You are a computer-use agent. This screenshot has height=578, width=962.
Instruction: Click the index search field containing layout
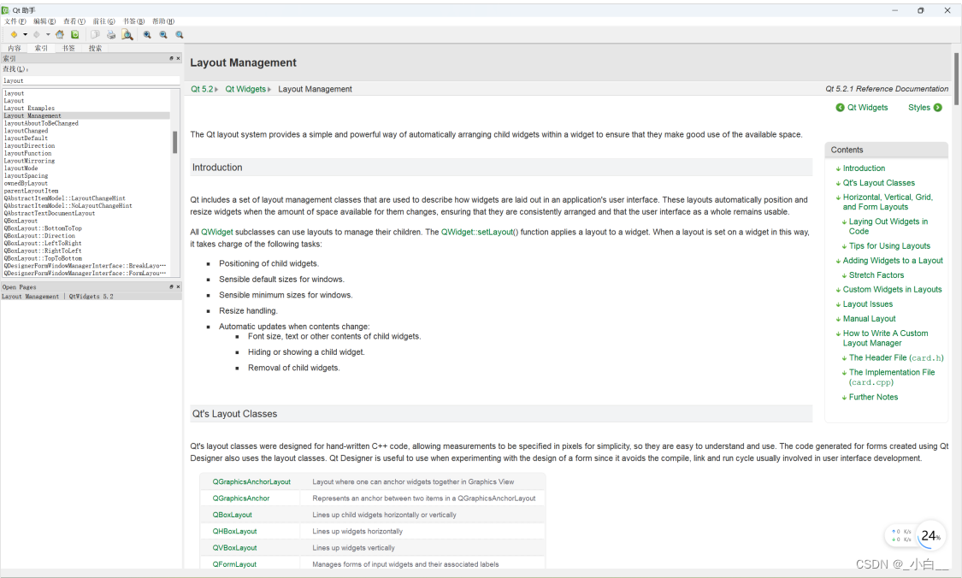[91, 80]
